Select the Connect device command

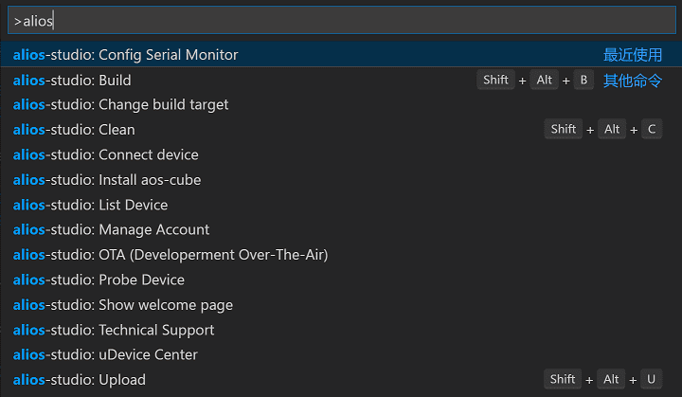106,154
